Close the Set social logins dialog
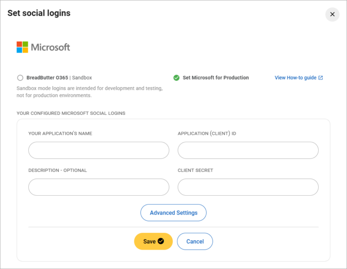This screenshot has height=269, width=347. pyautogui.click(x=332, y=14)
